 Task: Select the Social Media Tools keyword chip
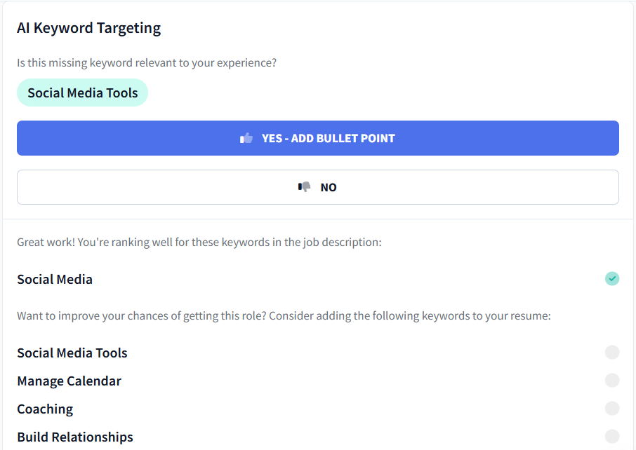(82, 93)
